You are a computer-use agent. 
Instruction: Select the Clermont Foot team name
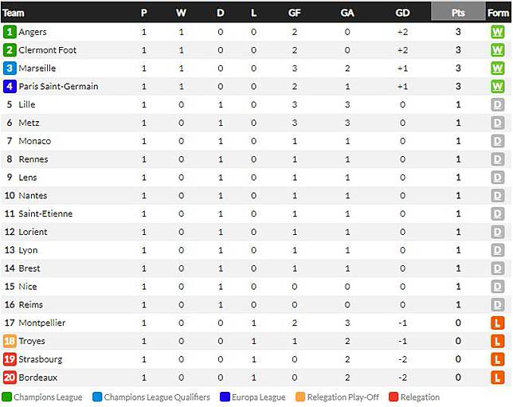48,50
